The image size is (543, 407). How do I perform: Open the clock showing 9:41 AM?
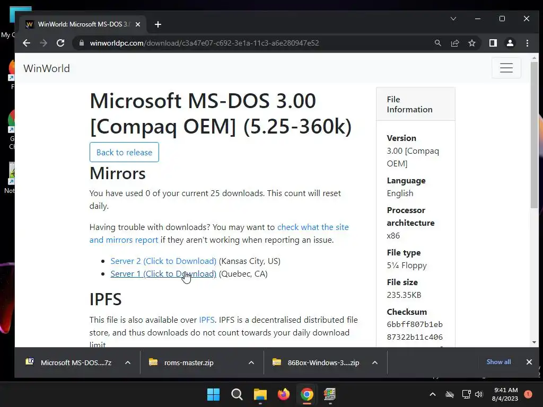[505, 394]
